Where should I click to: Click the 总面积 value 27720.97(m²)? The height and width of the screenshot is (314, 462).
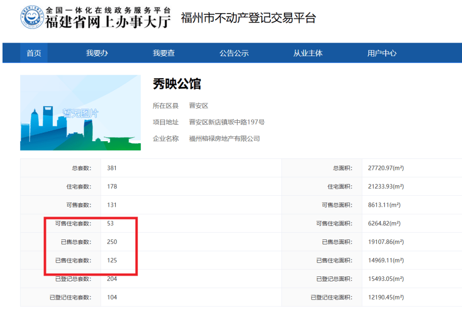tap(386, 168)
